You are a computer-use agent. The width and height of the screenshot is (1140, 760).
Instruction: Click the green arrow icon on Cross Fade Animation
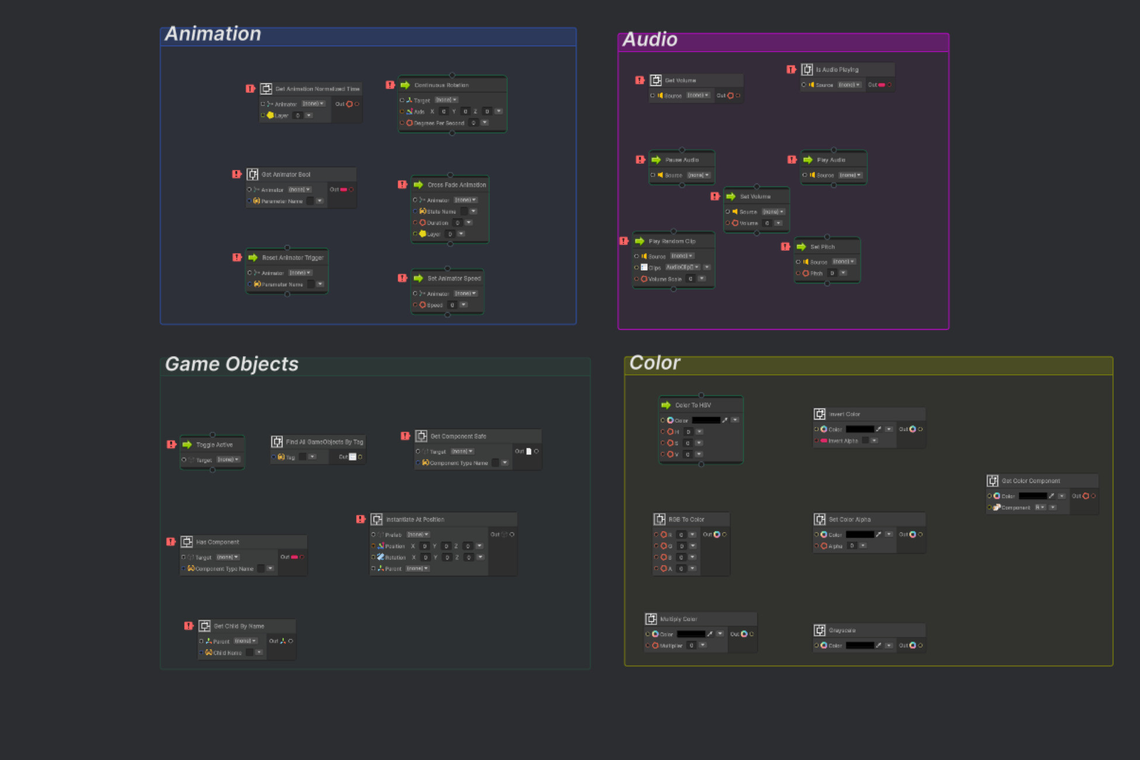pyautogui.click(x=418, y=185)
